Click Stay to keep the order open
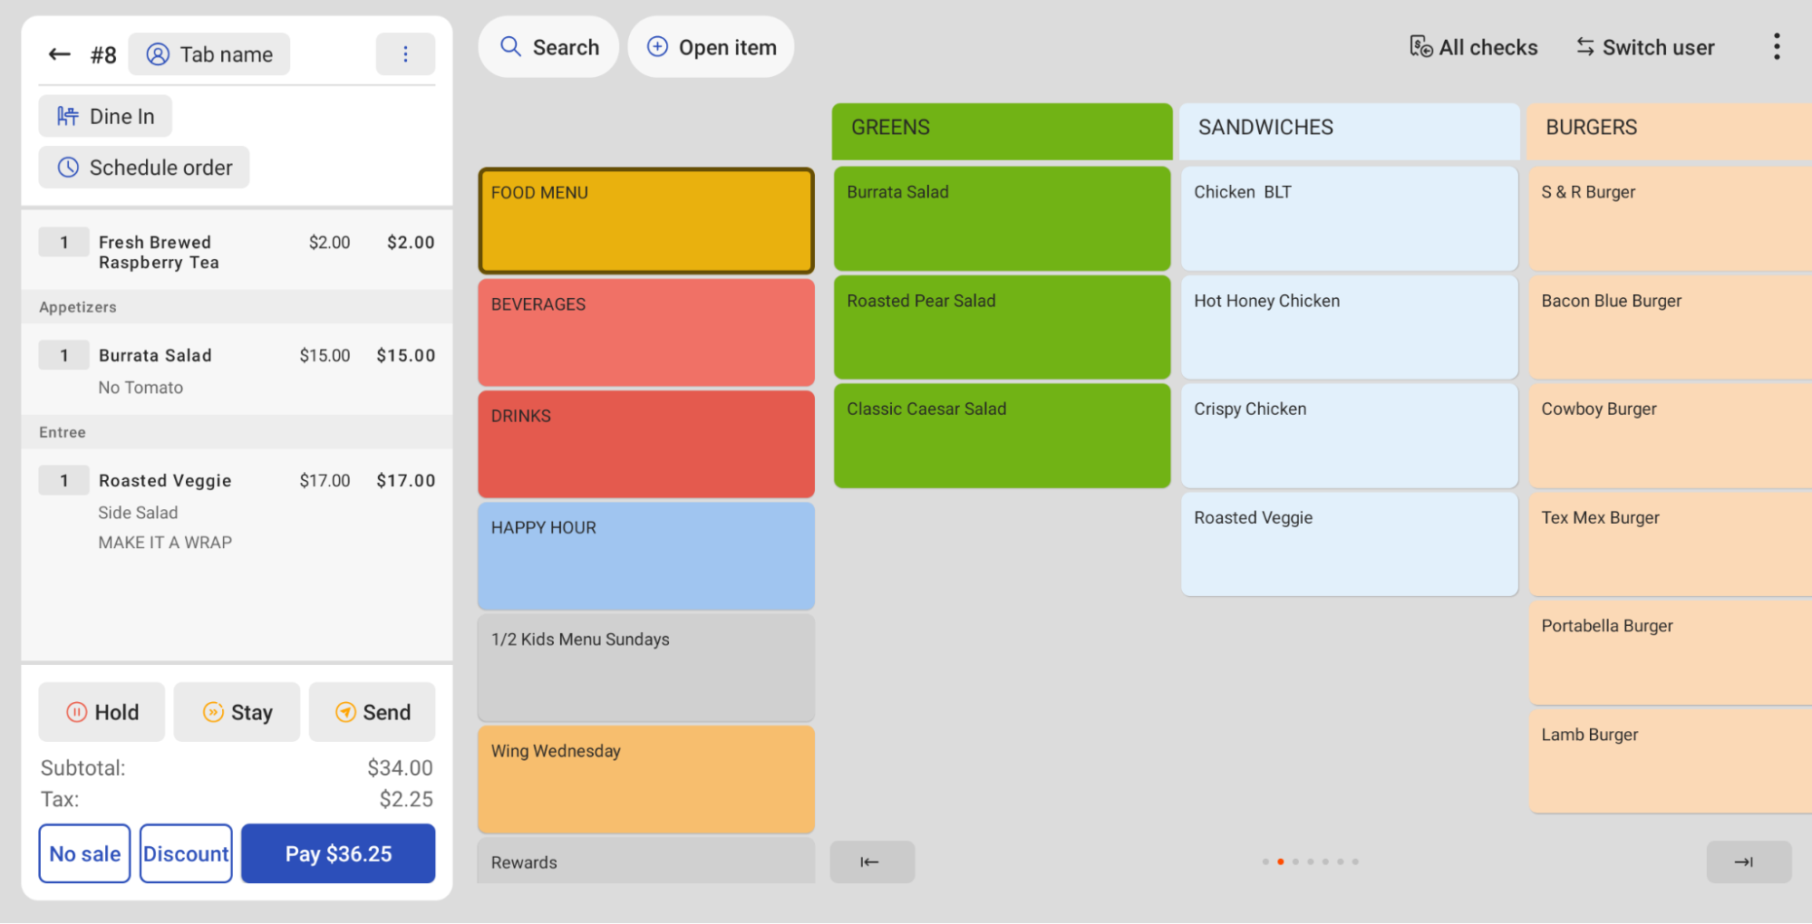Viewport: 1812px width, 924px height. tap(237, 712)
